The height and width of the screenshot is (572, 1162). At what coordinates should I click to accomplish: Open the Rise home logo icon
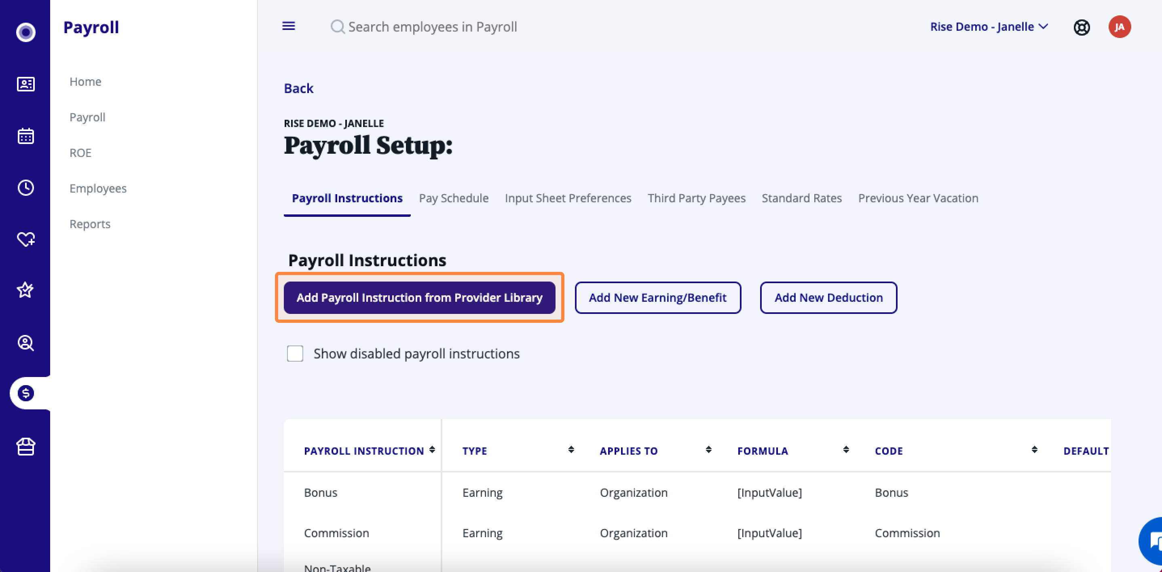[26, 32]
